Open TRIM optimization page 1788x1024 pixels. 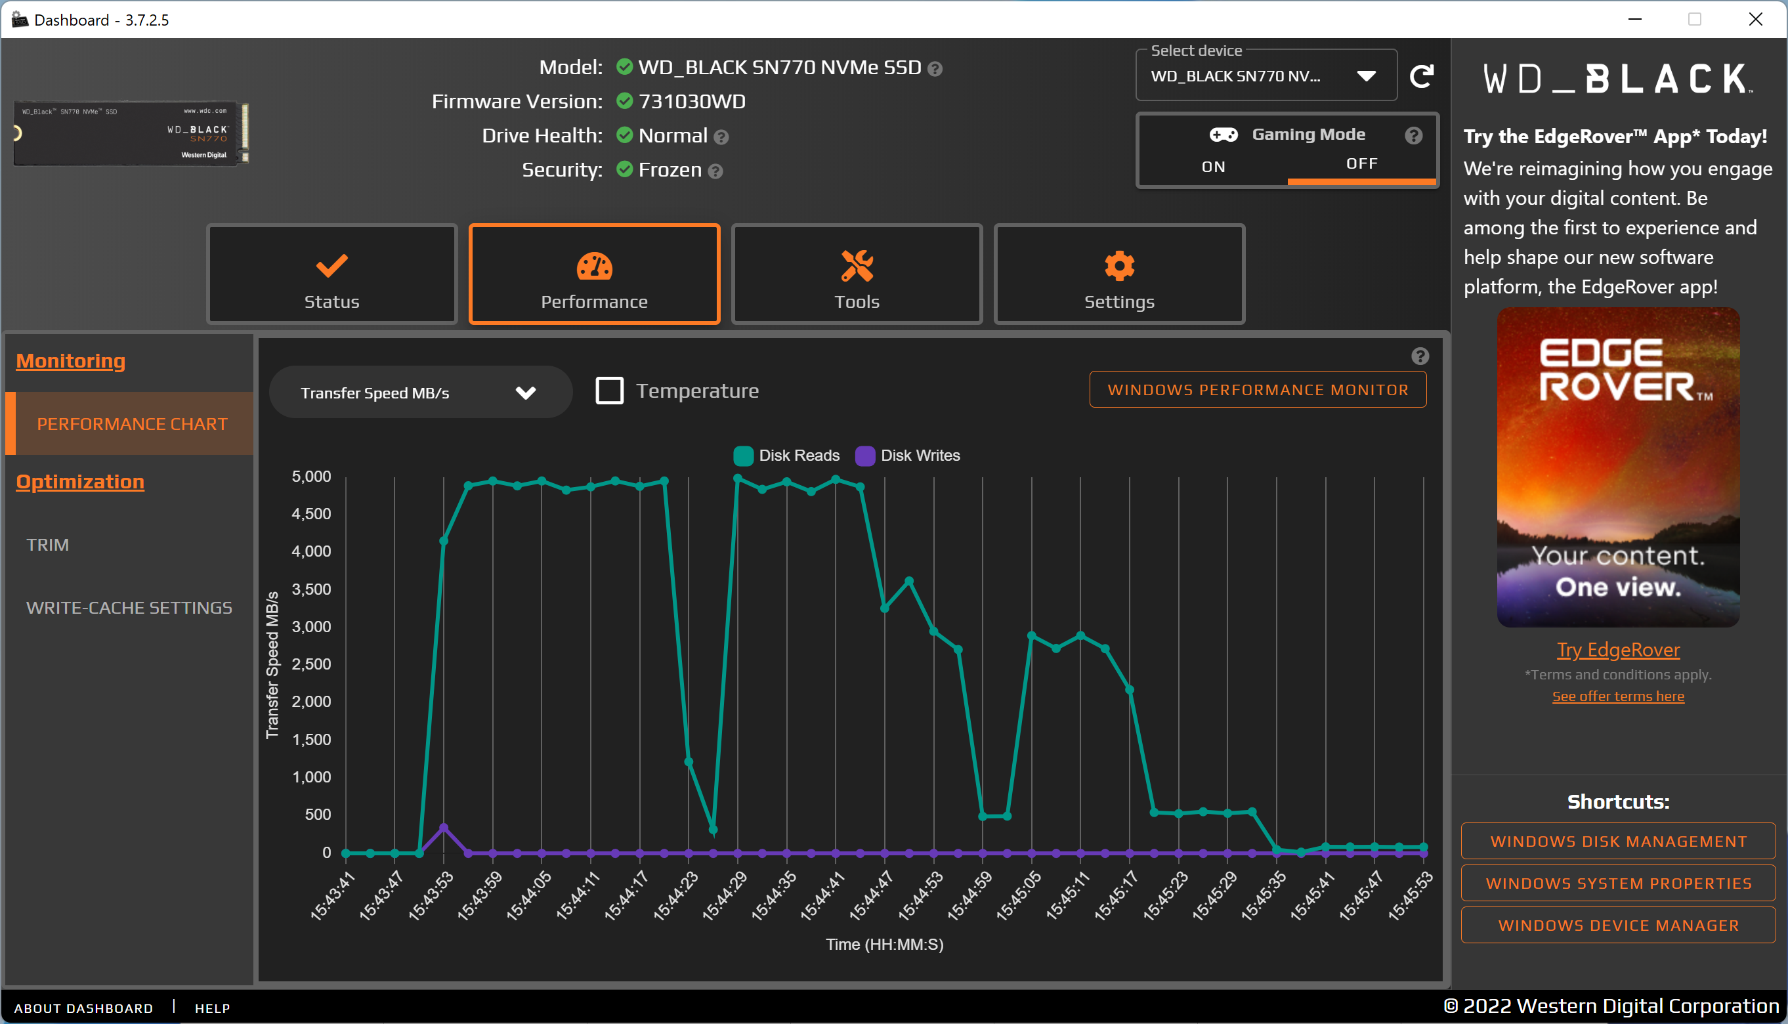48,545
